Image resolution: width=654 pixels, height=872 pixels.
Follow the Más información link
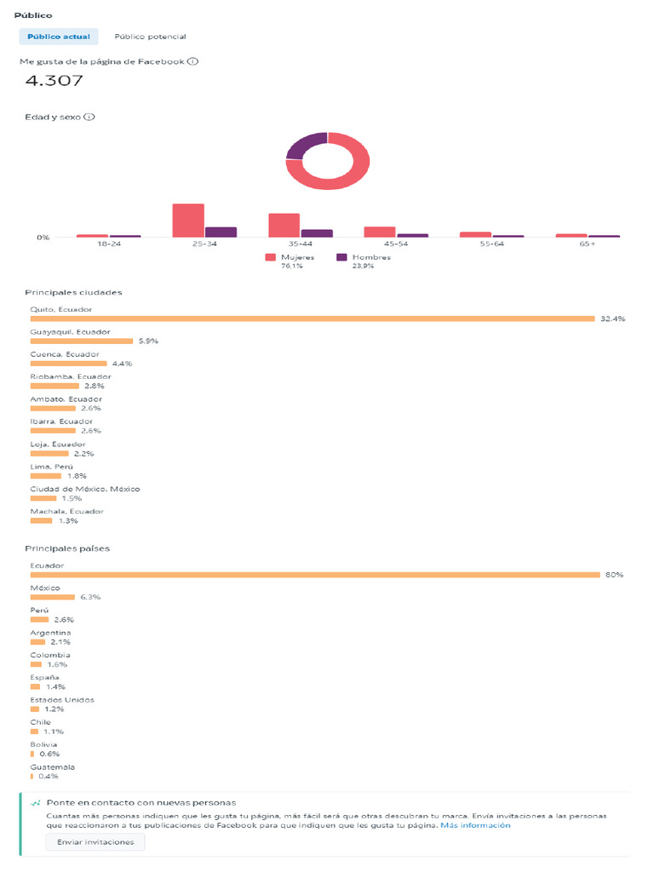click(x=475, y=825)
